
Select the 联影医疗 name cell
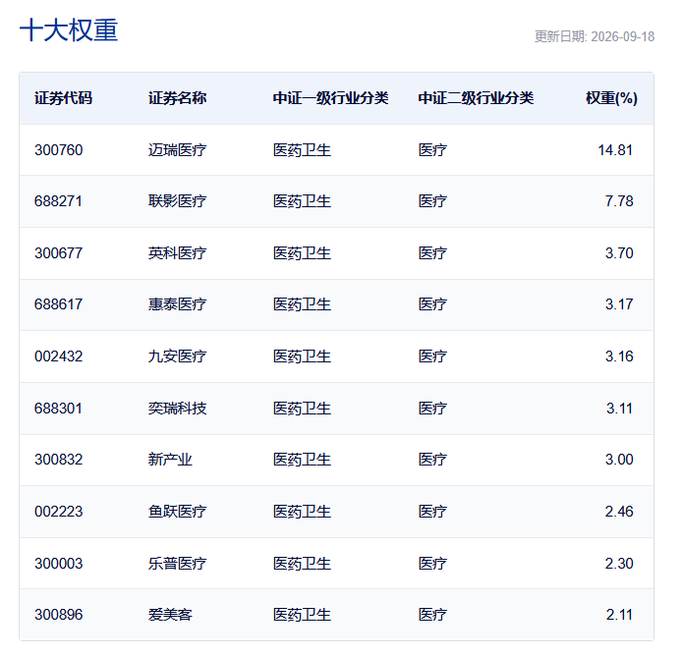click(x=177, y=201)
